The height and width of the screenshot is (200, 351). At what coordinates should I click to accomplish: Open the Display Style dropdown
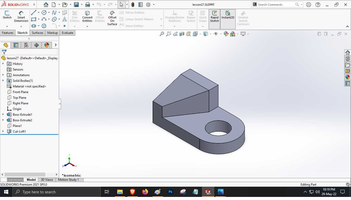(x=210, y=34)
